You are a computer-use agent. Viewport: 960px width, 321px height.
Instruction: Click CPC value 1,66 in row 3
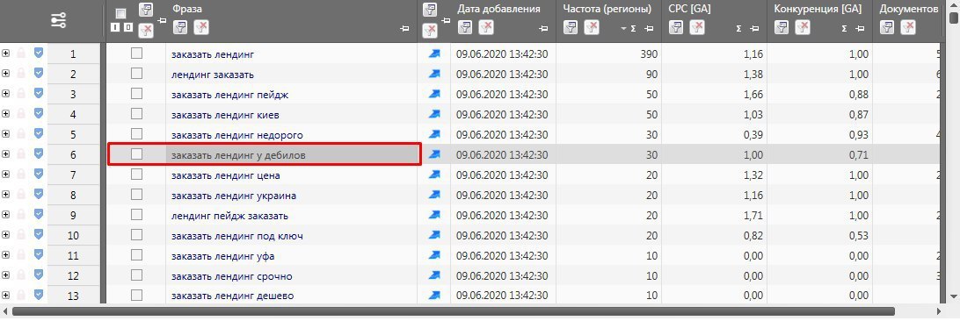pos(753,95)
